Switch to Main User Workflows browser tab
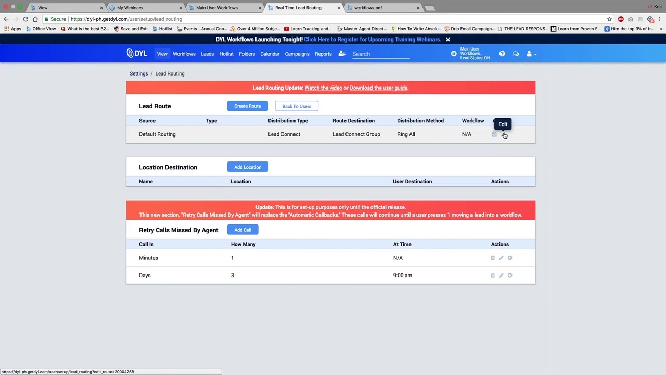 click(224, 8)
